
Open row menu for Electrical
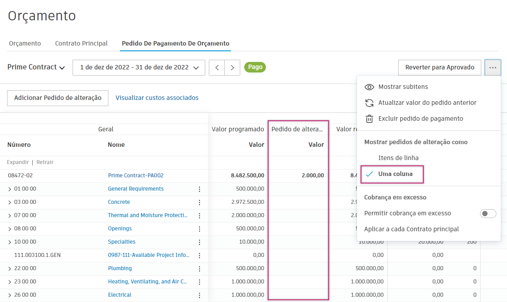tap(200, 295)
